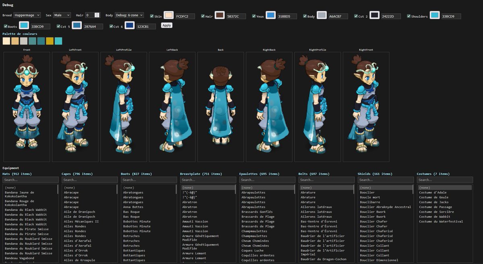Click the Apply button

pyautogui.click(x=167, y=25)
